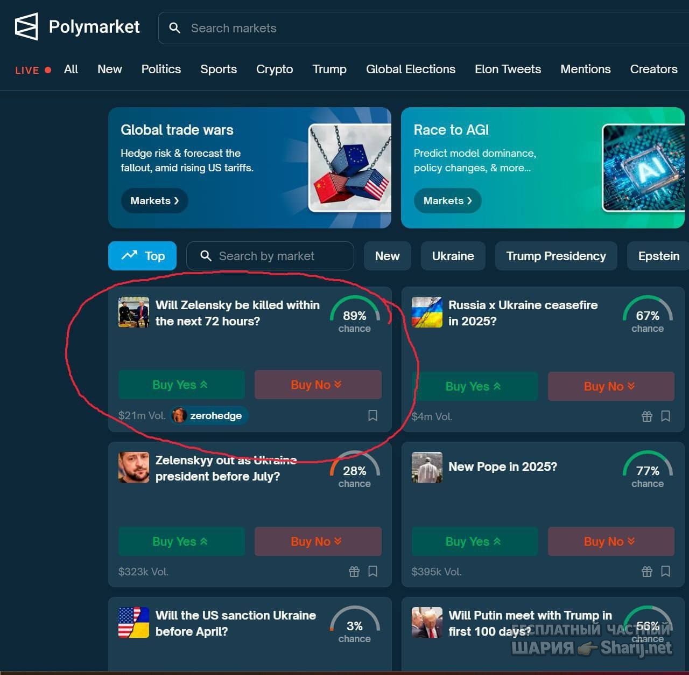This screenshot has width=689, height=675.
Task: Buy Yes on New Pope in 2025
Action: click(475, 541)
